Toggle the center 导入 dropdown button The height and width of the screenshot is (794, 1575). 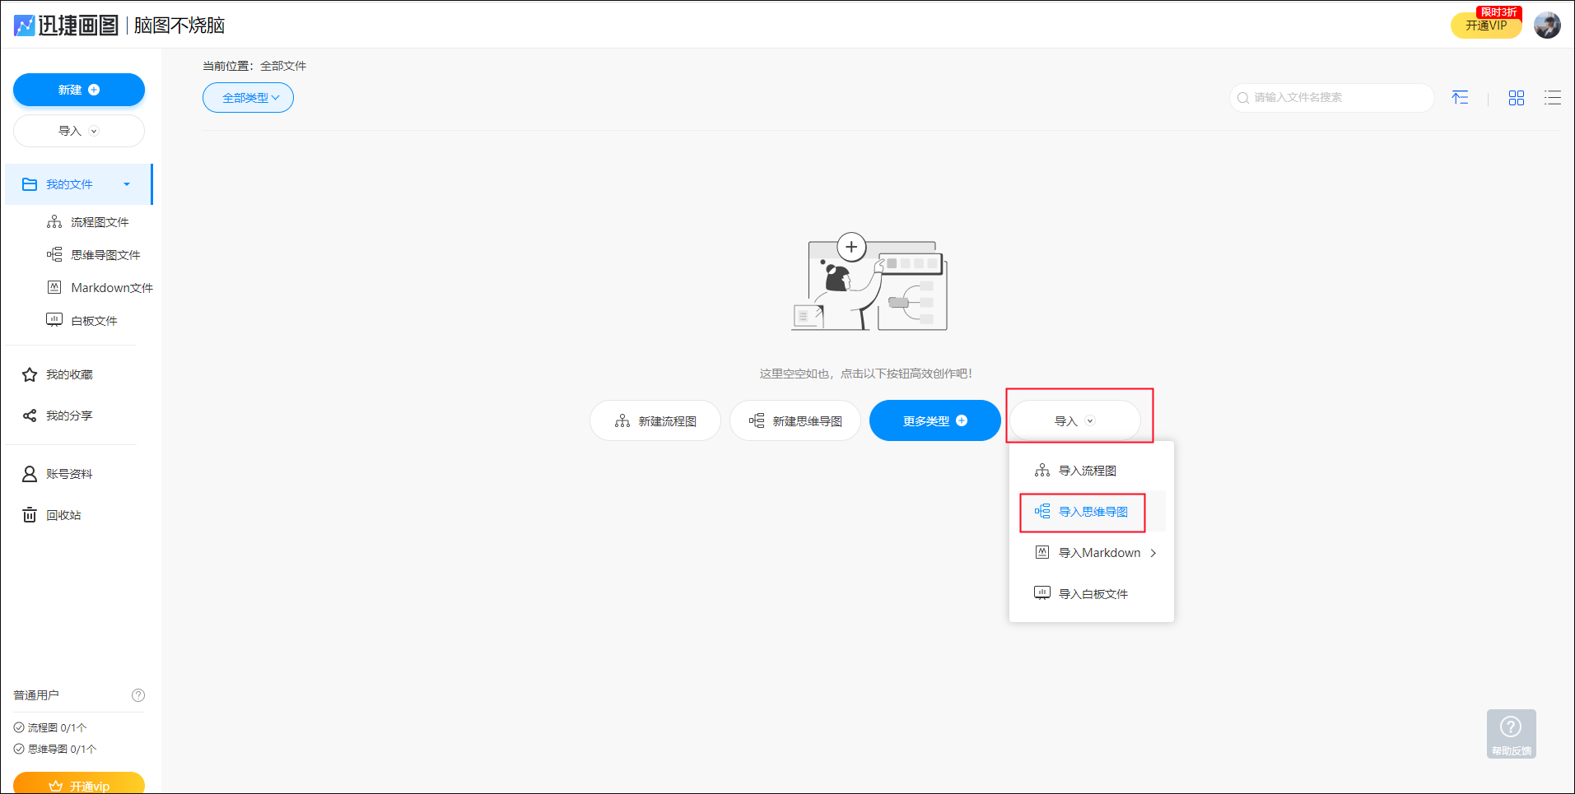(x=1075, y=420)
